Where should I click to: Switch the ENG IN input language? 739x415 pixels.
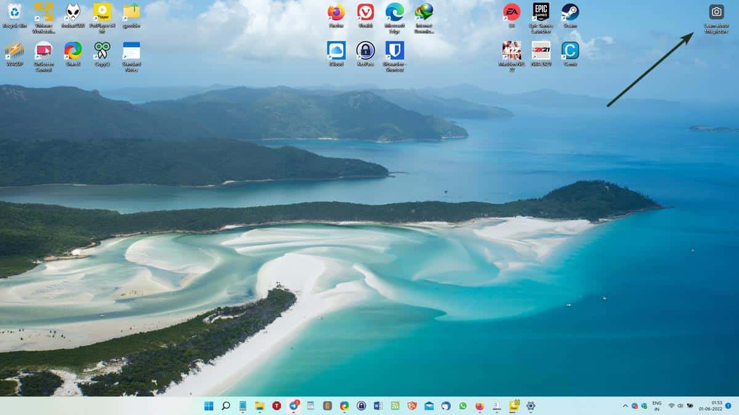[x=656, y=406]
